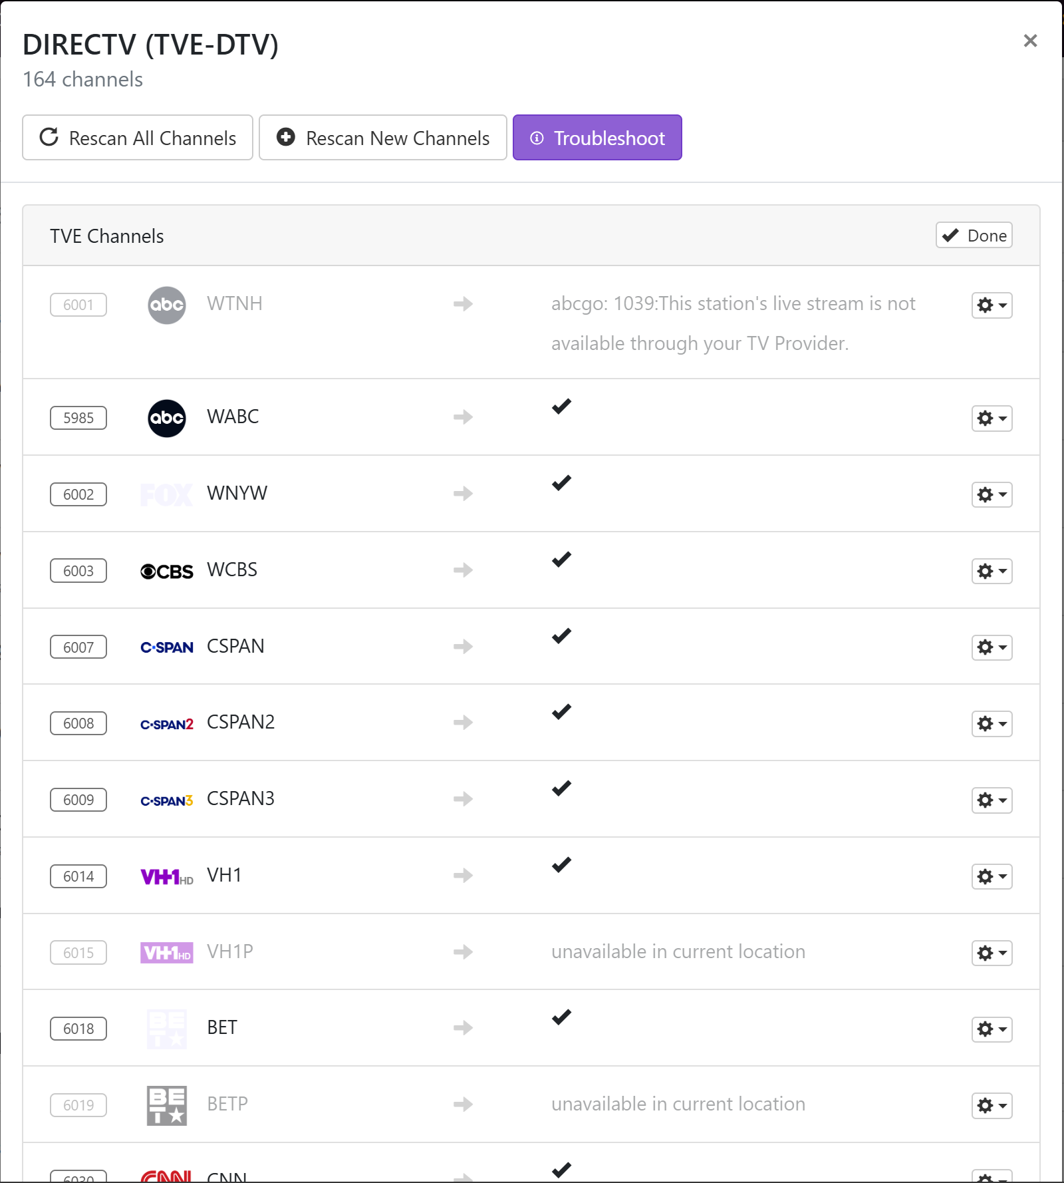
Task: Open settings dropdown for WCBS channel
Action: (992, 571)
